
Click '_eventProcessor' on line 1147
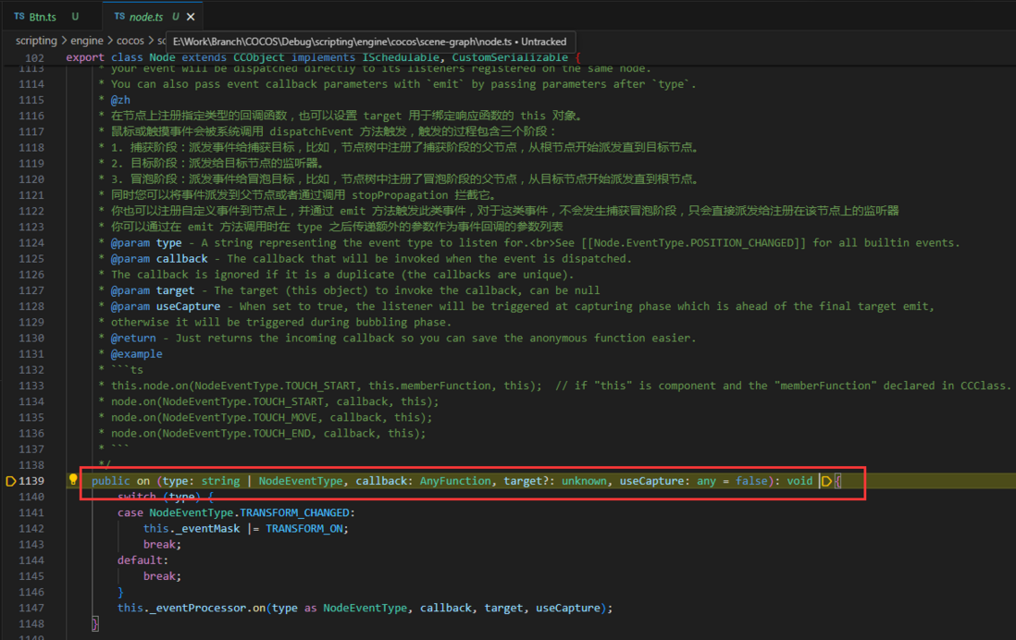198,609
